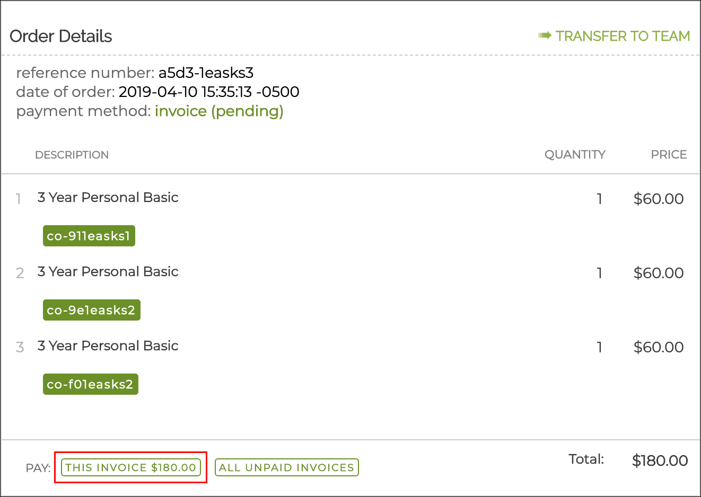This screenshot has height=497, width=701.
Task: Click the Transfer to Team arrow icon
Action: click(545, 36)
